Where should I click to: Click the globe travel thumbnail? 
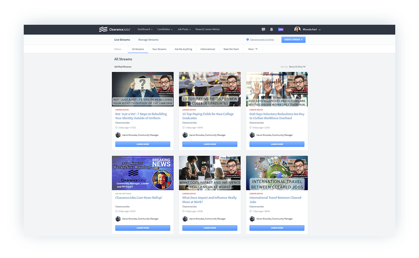(x=277, y=173)
